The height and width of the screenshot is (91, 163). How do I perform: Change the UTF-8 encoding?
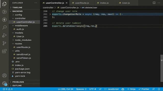coord(93,89)
